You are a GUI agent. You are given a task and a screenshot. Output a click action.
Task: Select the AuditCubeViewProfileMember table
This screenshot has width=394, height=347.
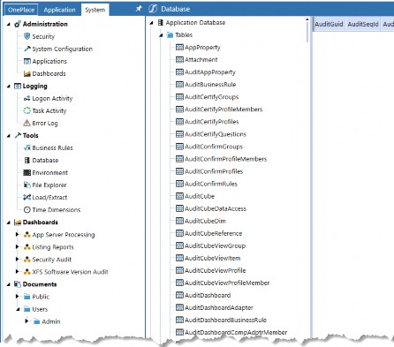coord(227,283)
